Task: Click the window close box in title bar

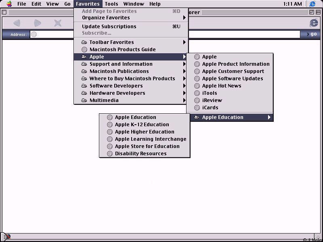Action: click(4, 13)
